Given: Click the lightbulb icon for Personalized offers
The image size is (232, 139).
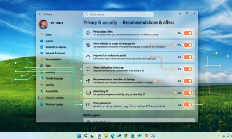Looking at the screenshot, I should point(88,33).
